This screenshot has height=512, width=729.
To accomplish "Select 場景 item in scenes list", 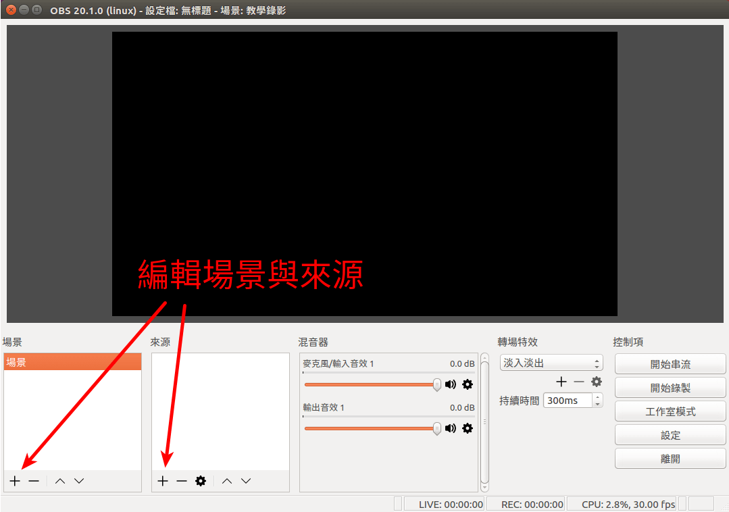I will tap(72, 362).
